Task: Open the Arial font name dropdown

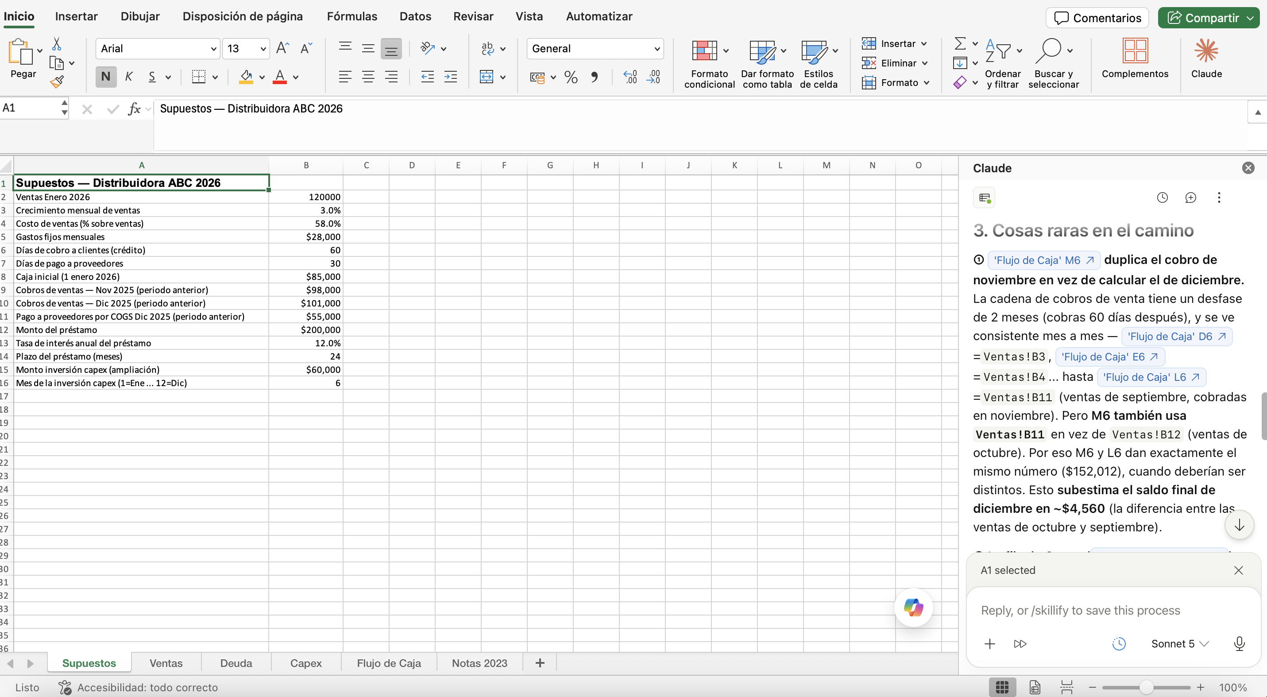Action: (213, 49)
